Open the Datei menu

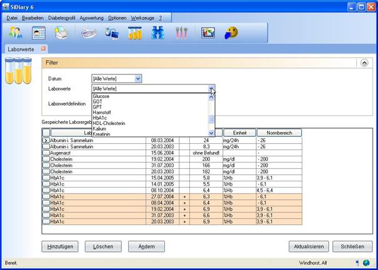(x=12, y=18)
